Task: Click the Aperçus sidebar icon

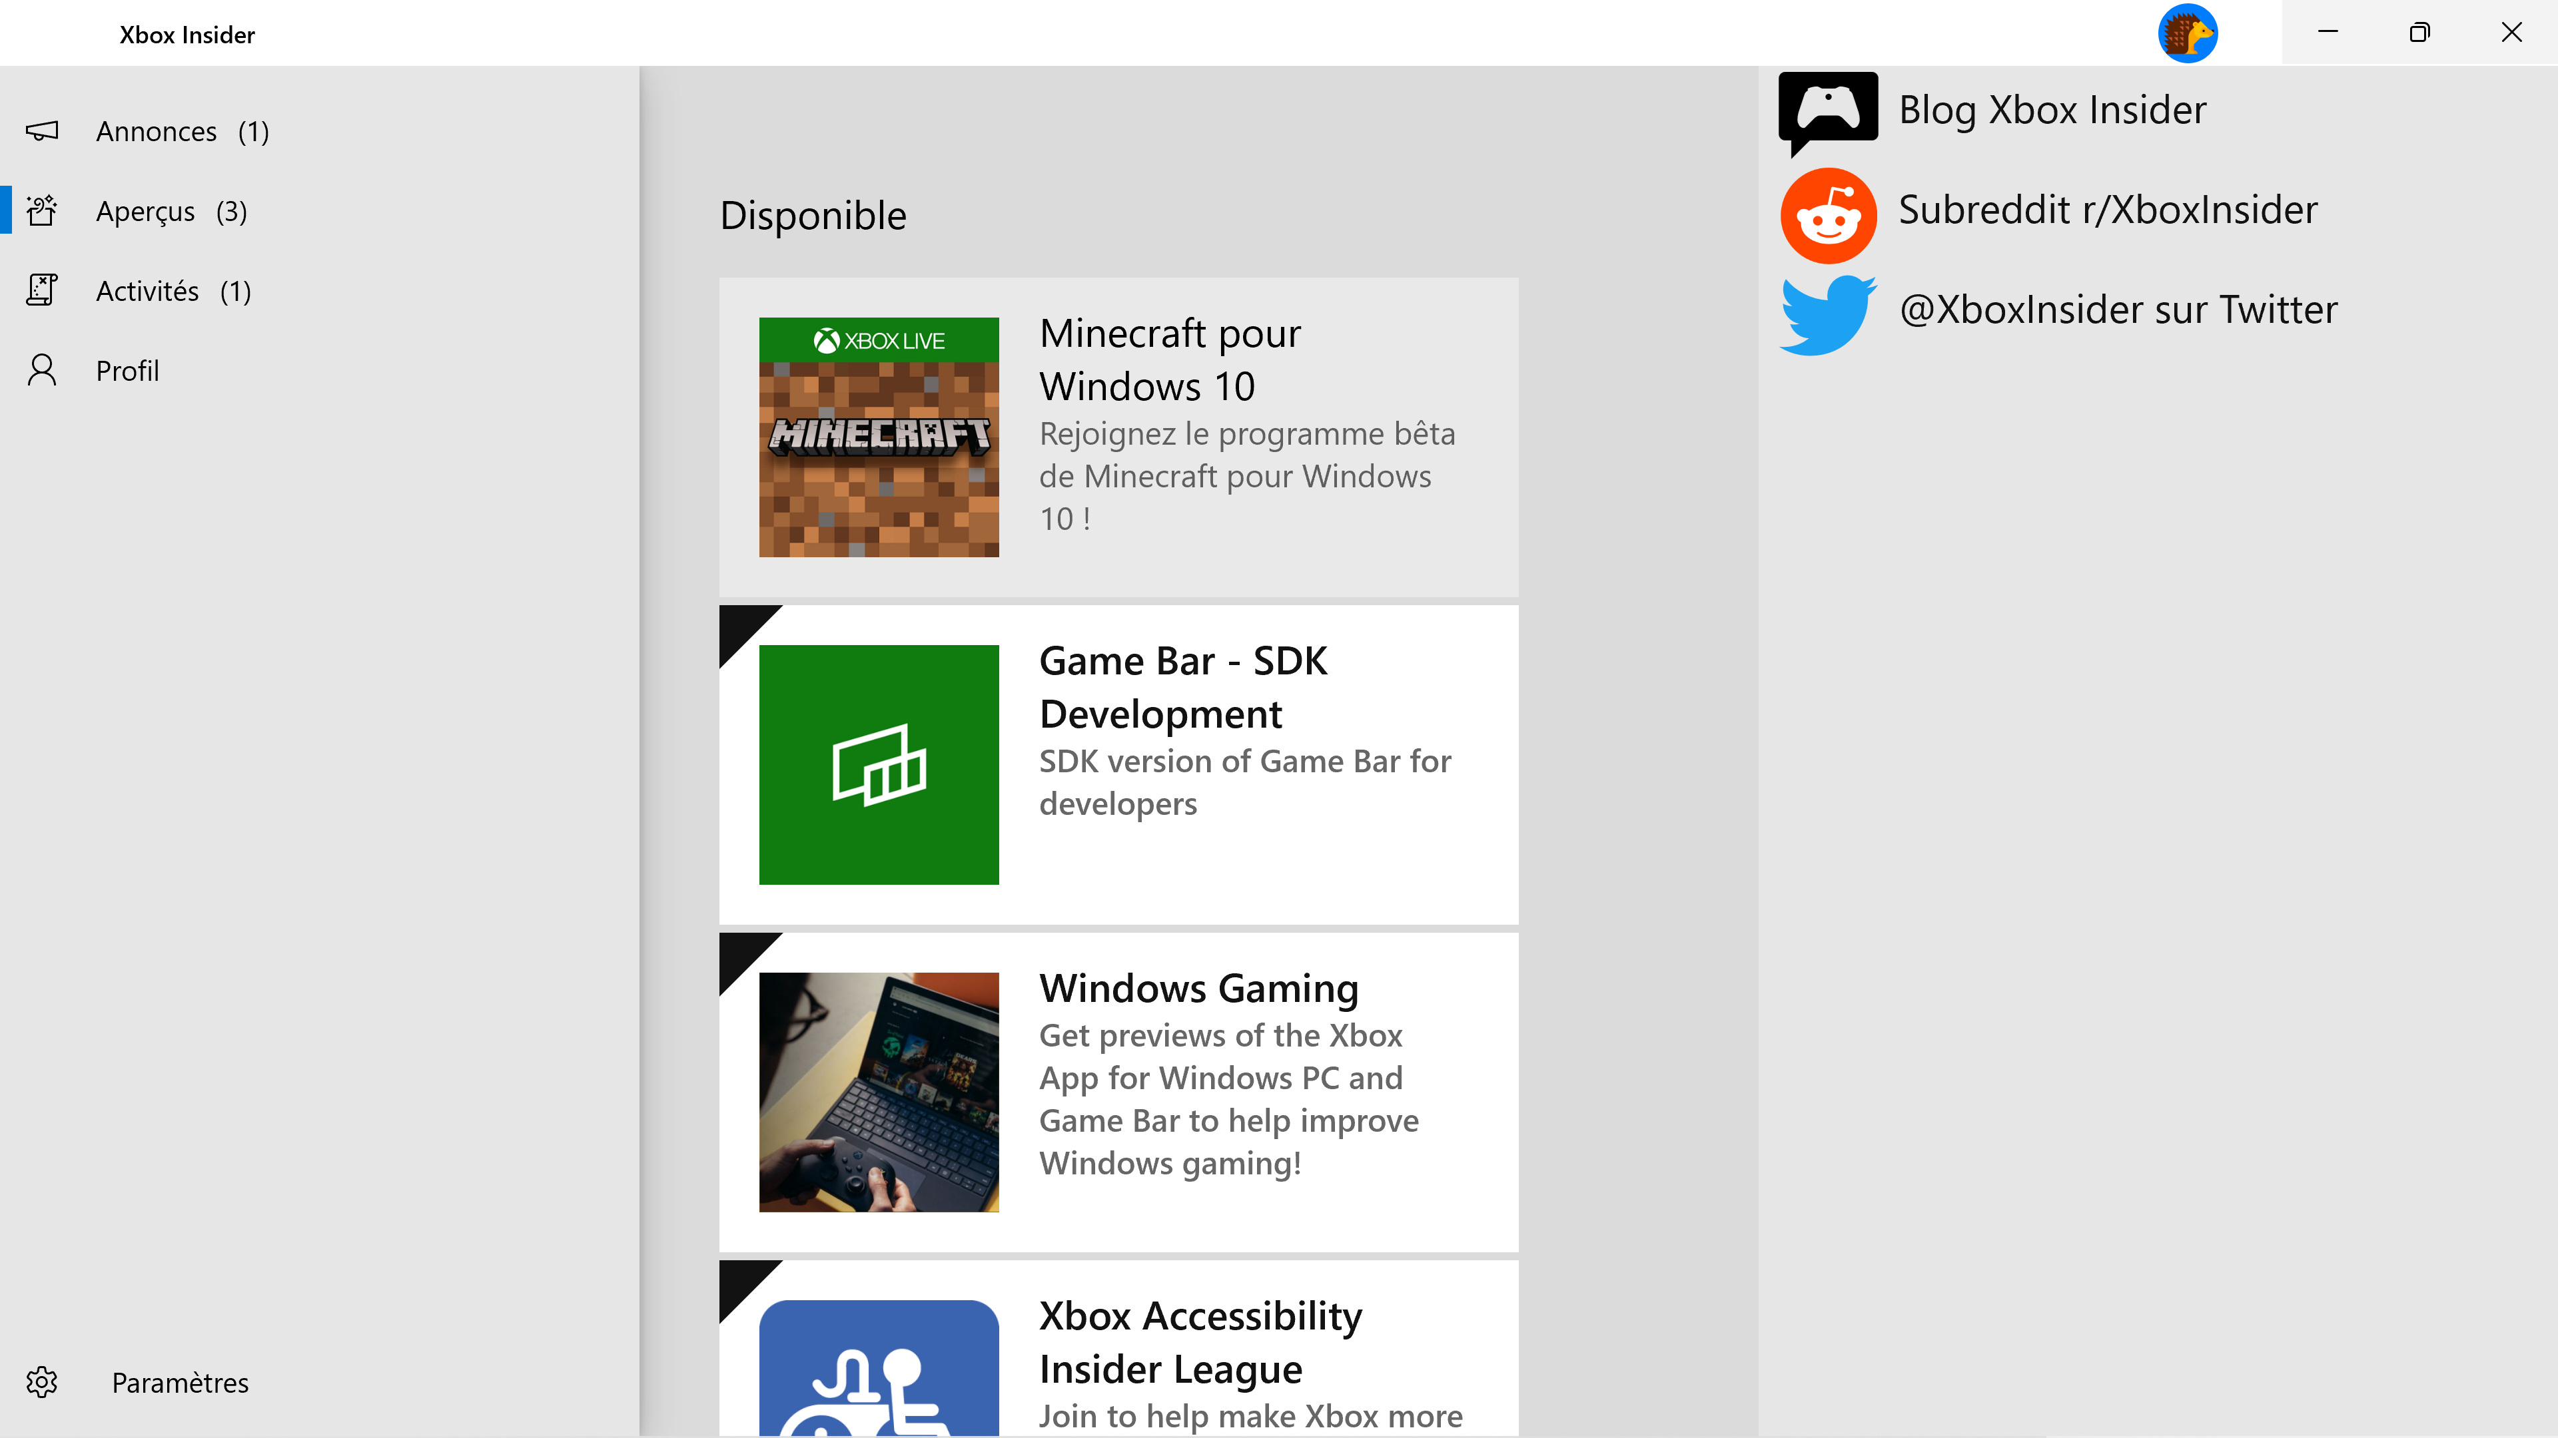Action: [42, 210]
